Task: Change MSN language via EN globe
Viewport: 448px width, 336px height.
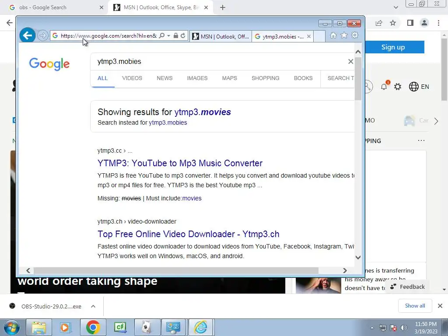Action: click(419, 87)
